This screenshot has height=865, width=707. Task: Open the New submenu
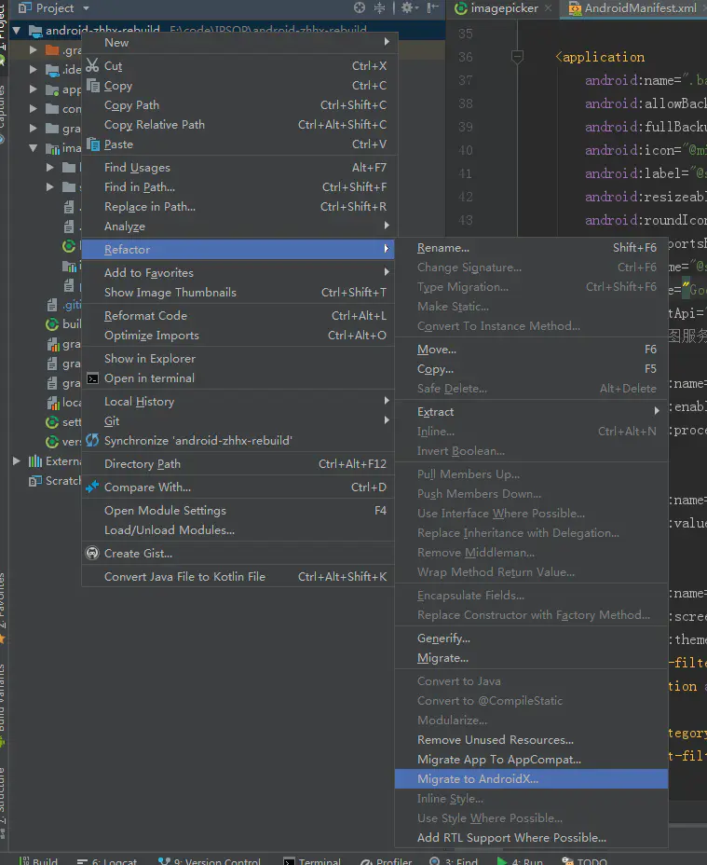(238, 43)
